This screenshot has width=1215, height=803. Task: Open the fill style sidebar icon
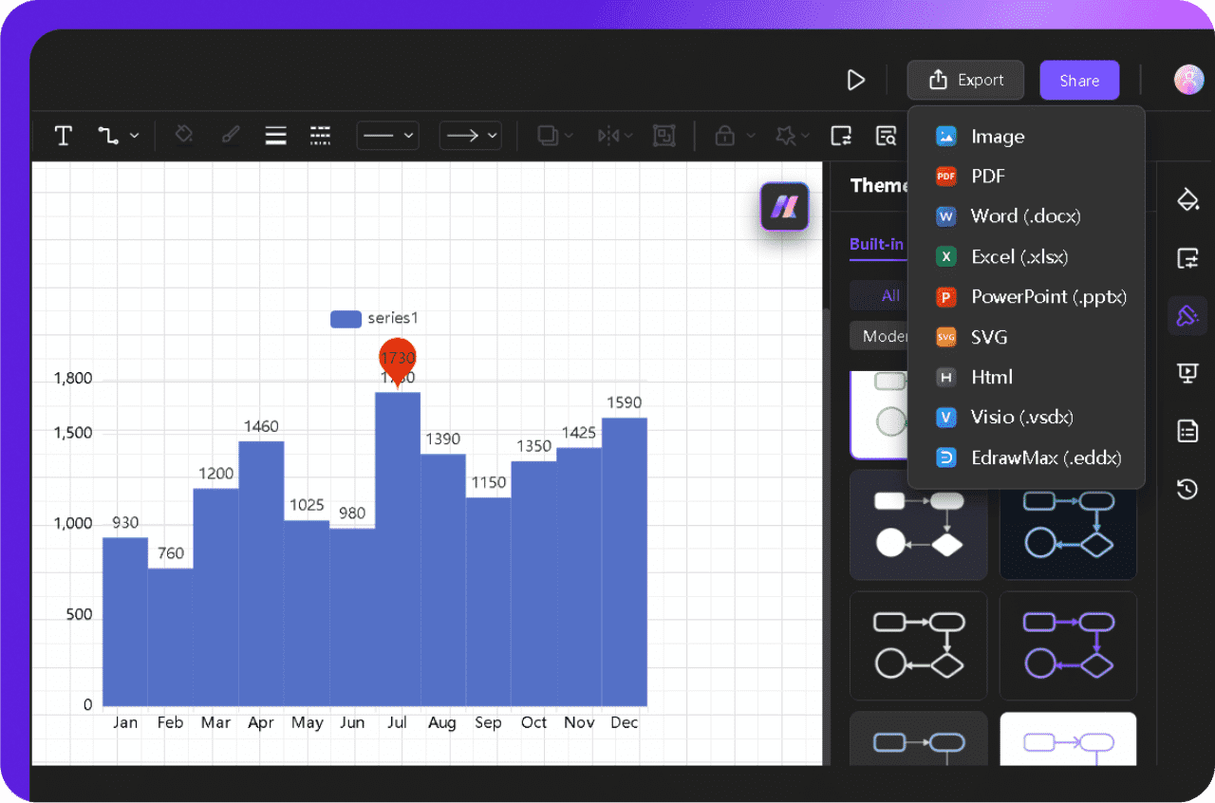coord(1187,199)
